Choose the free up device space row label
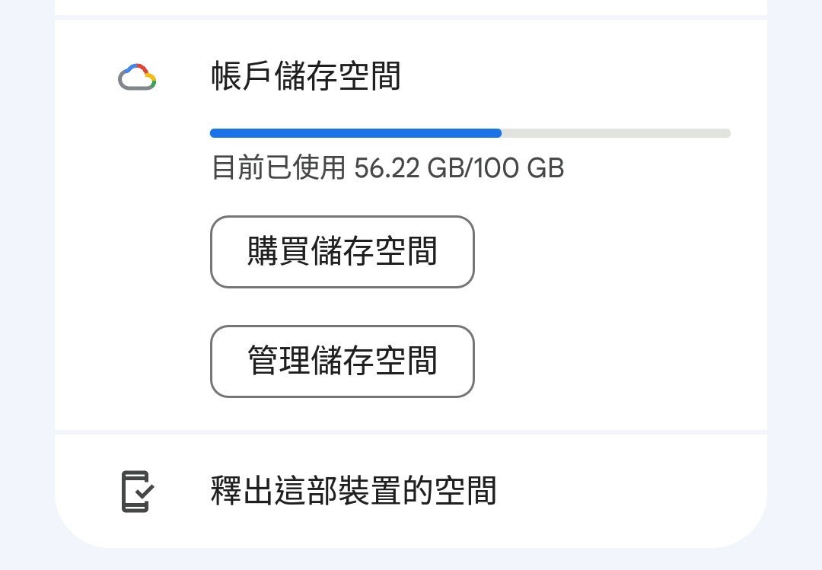 click(x=353, y=491)
